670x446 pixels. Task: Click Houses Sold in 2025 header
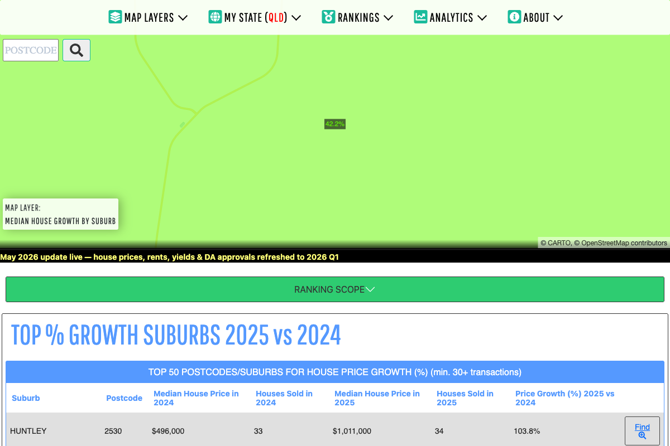coord(465,398)
